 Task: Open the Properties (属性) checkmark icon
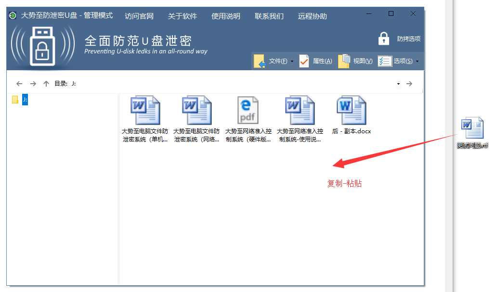coord(304,61)
